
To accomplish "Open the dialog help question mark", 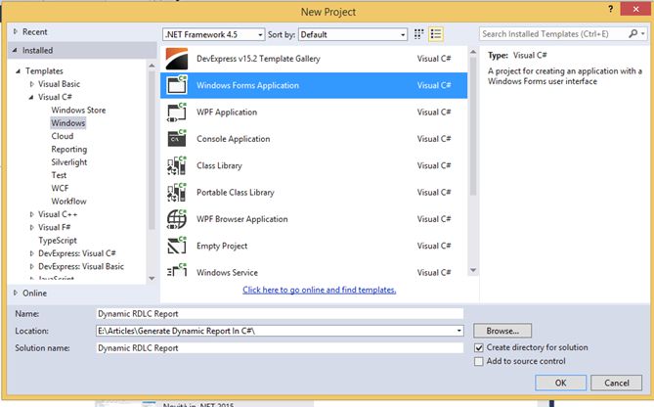I will (x=610, y=9).
